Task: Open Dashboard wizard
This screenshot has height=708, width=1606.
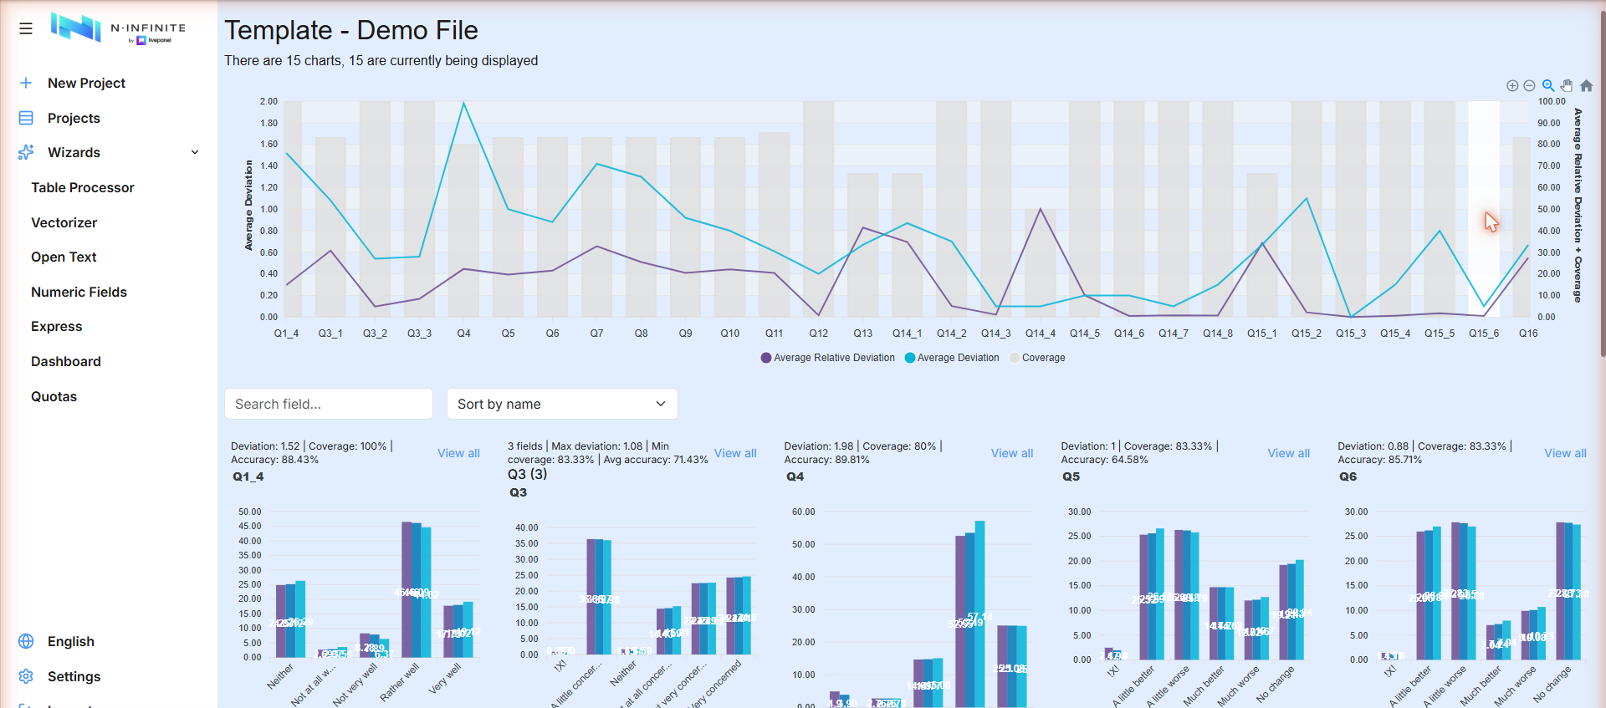Action: click(x=66, y=361)
